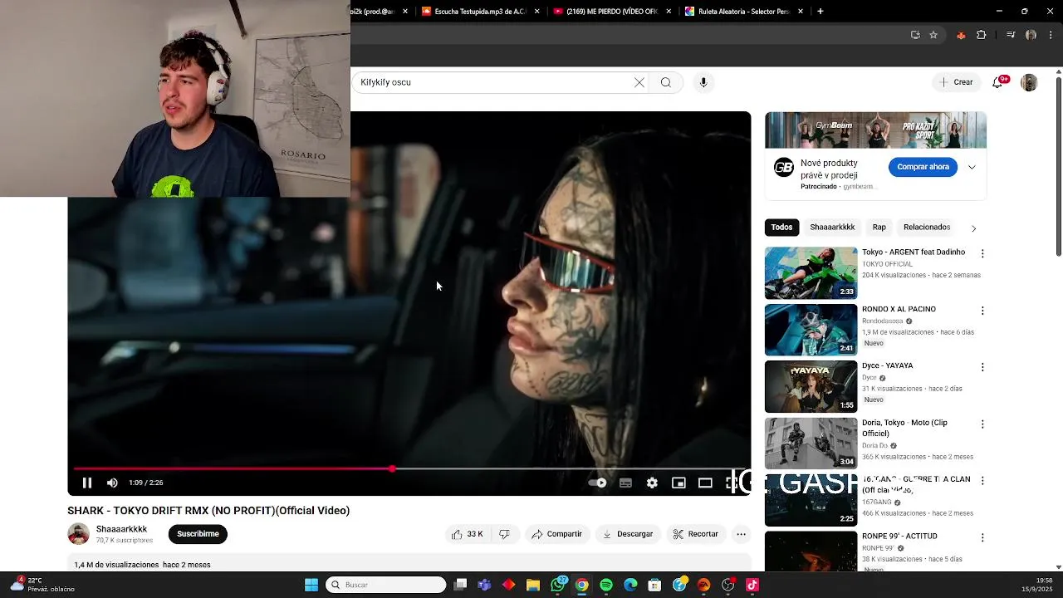
Task: Switch to theater mode view
Action: point(705,483)
